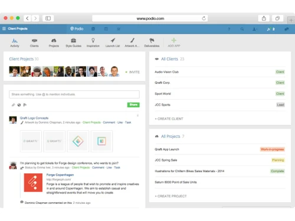Click the Share something text field

point(74,94)
